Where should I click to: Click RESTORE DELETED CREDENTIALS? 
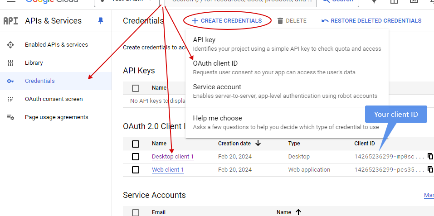371,21
